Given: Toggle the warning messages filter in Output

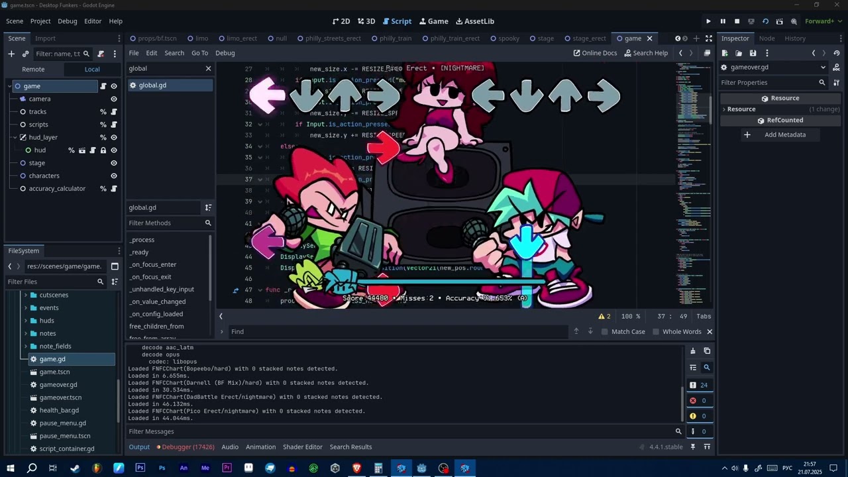Looking at the screenshot, I should [x=699, y=416].
